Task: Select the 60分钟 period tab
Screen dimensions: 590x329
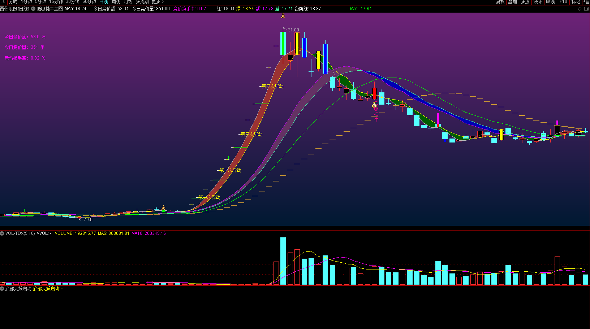Action: (x=89, y=2)
